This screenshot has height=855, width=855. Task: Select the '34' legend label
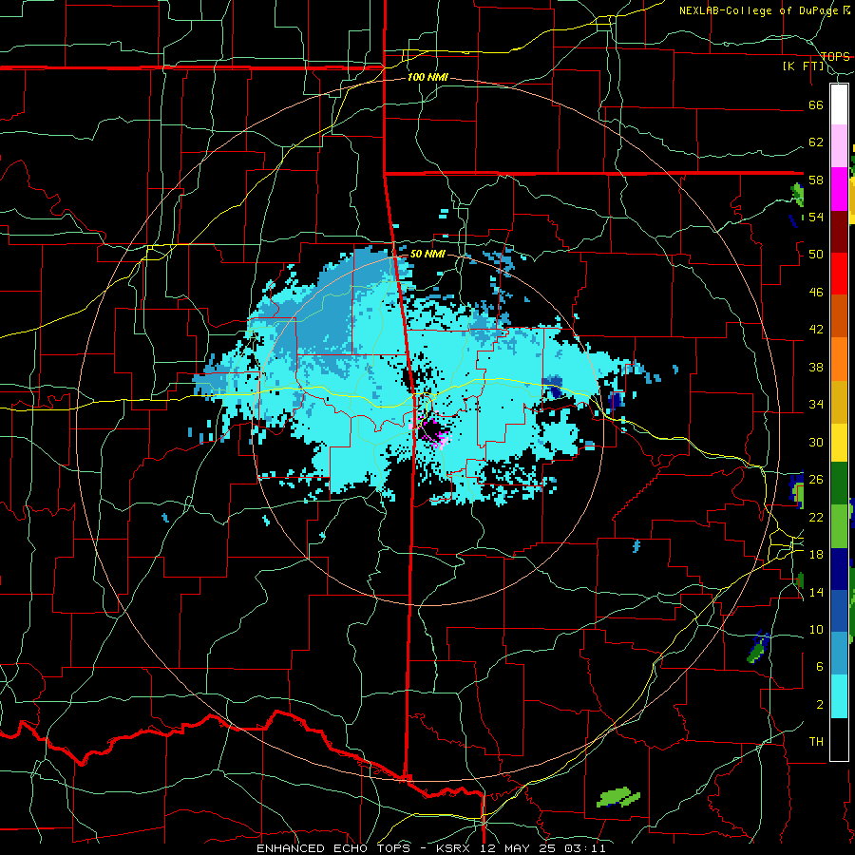(x=816, y=405)
